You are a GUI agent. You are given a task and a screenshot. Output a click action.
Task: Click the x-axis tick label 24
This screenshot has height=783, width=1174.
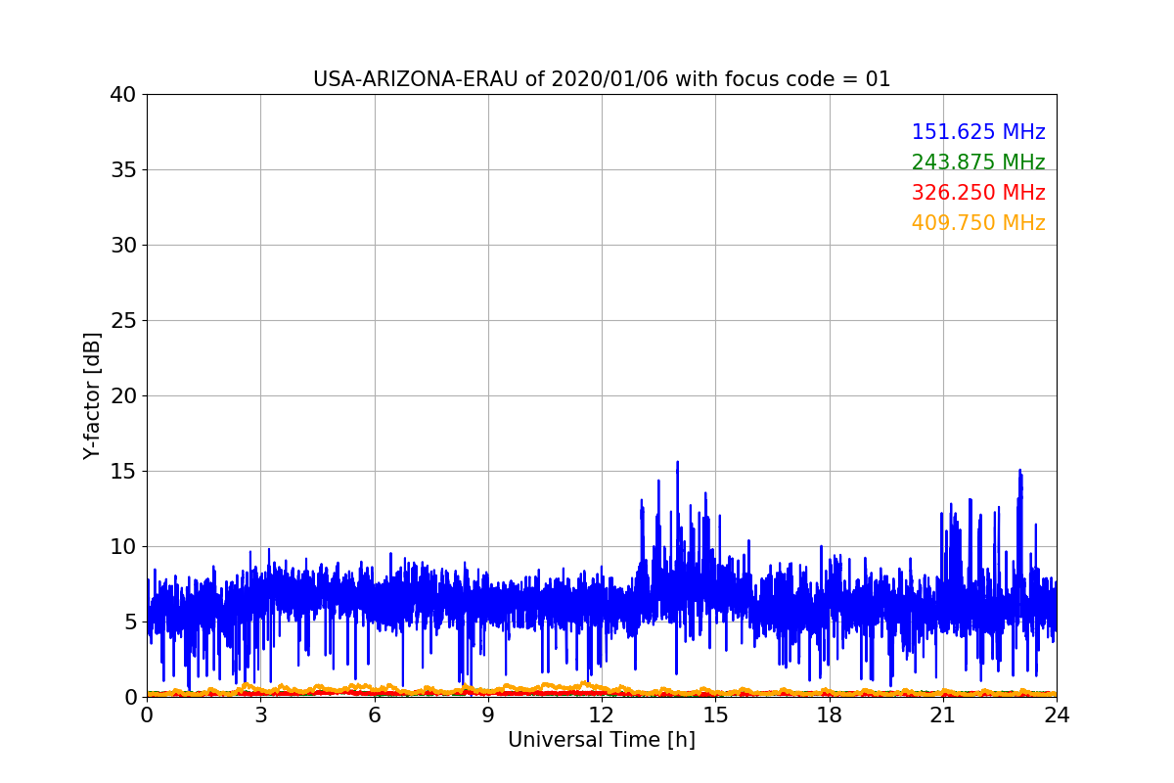click(x=1057, y=715)
